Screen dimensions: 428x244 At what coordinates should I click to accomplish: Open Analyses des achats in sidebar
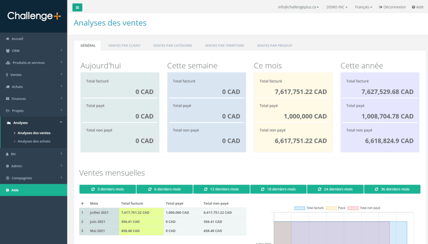point(34,141)
